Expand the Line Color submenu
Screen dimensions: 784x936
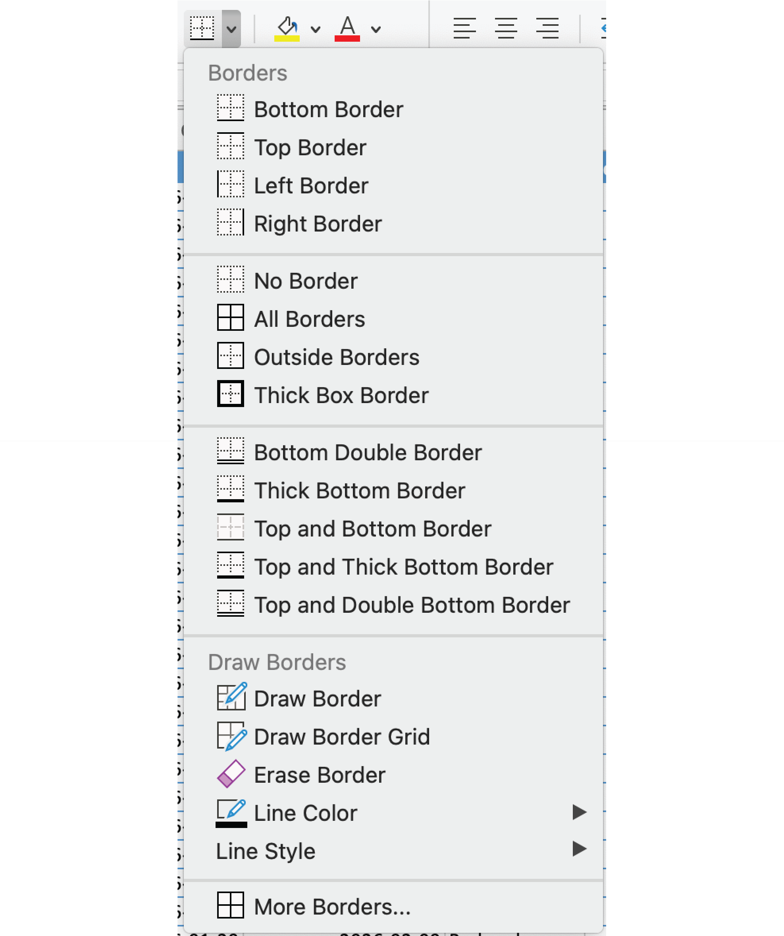(579, 812)
